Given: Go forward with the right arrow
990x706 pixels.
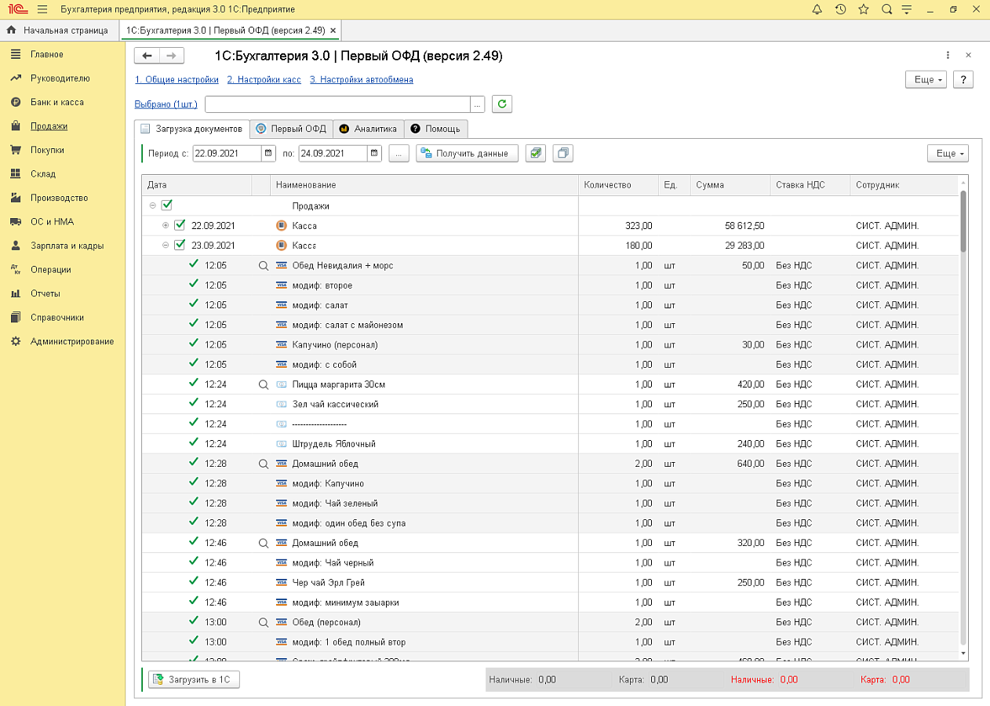Looking at the screenshot, I should pos(172,56).
